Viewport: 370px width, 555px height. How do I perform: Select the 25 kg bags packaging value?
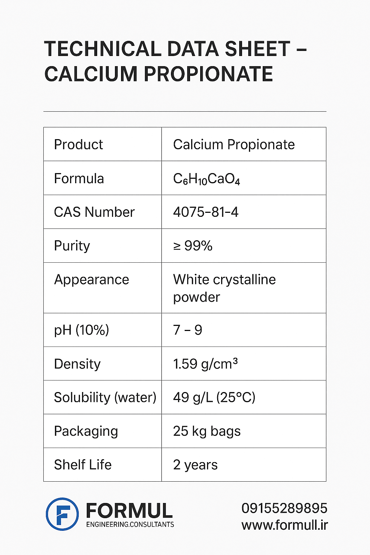[207, 431]
